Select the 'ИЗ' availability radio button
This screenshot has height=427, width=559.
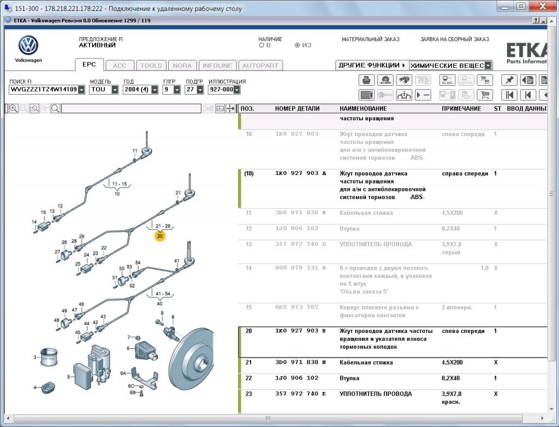[x=297, y=45]
